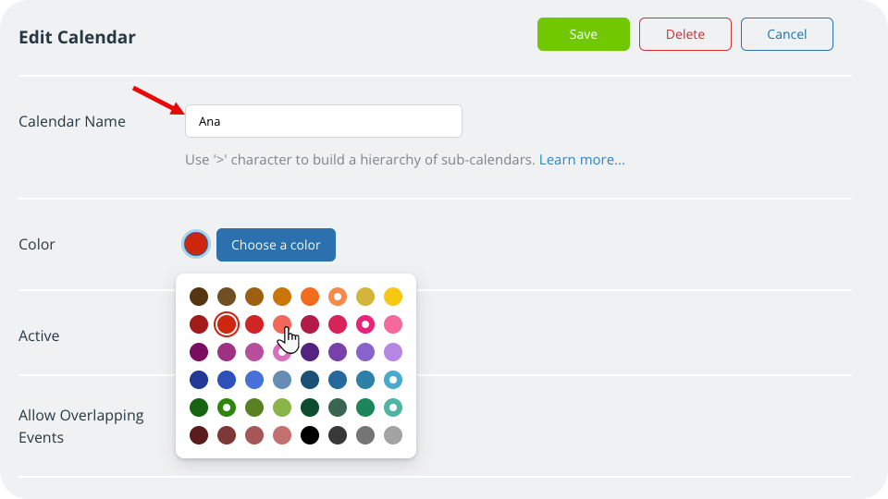Select the currently ringed red swatch

click(227, 324)
